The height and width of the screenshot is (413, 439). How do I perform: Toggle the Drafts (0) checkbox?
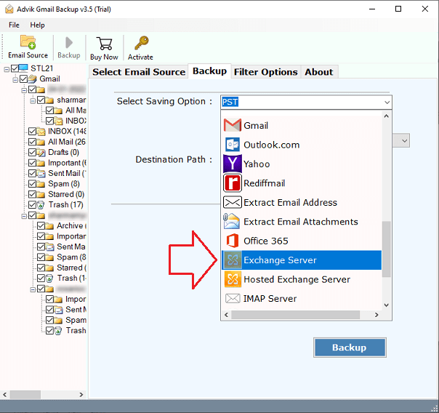(x=32, y=152)
